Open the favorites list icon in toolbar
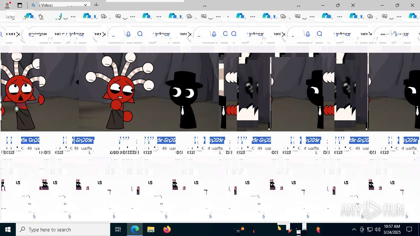 (41, 17)
